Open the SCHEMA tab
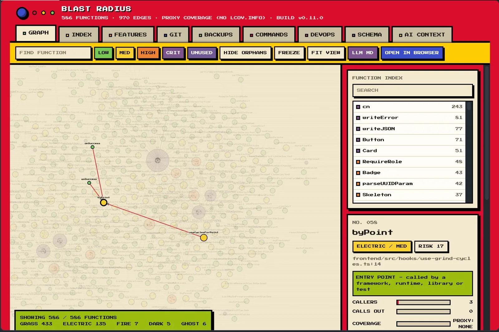Image resolution: width=499 pixels, height=332 pixels. (x=366, y=35)
